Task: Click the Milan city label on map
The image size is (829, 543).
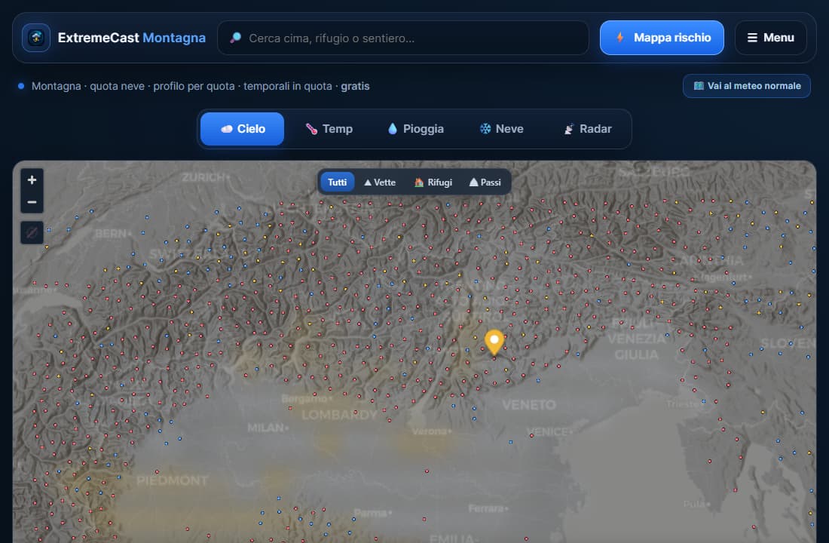Action: 268,427
